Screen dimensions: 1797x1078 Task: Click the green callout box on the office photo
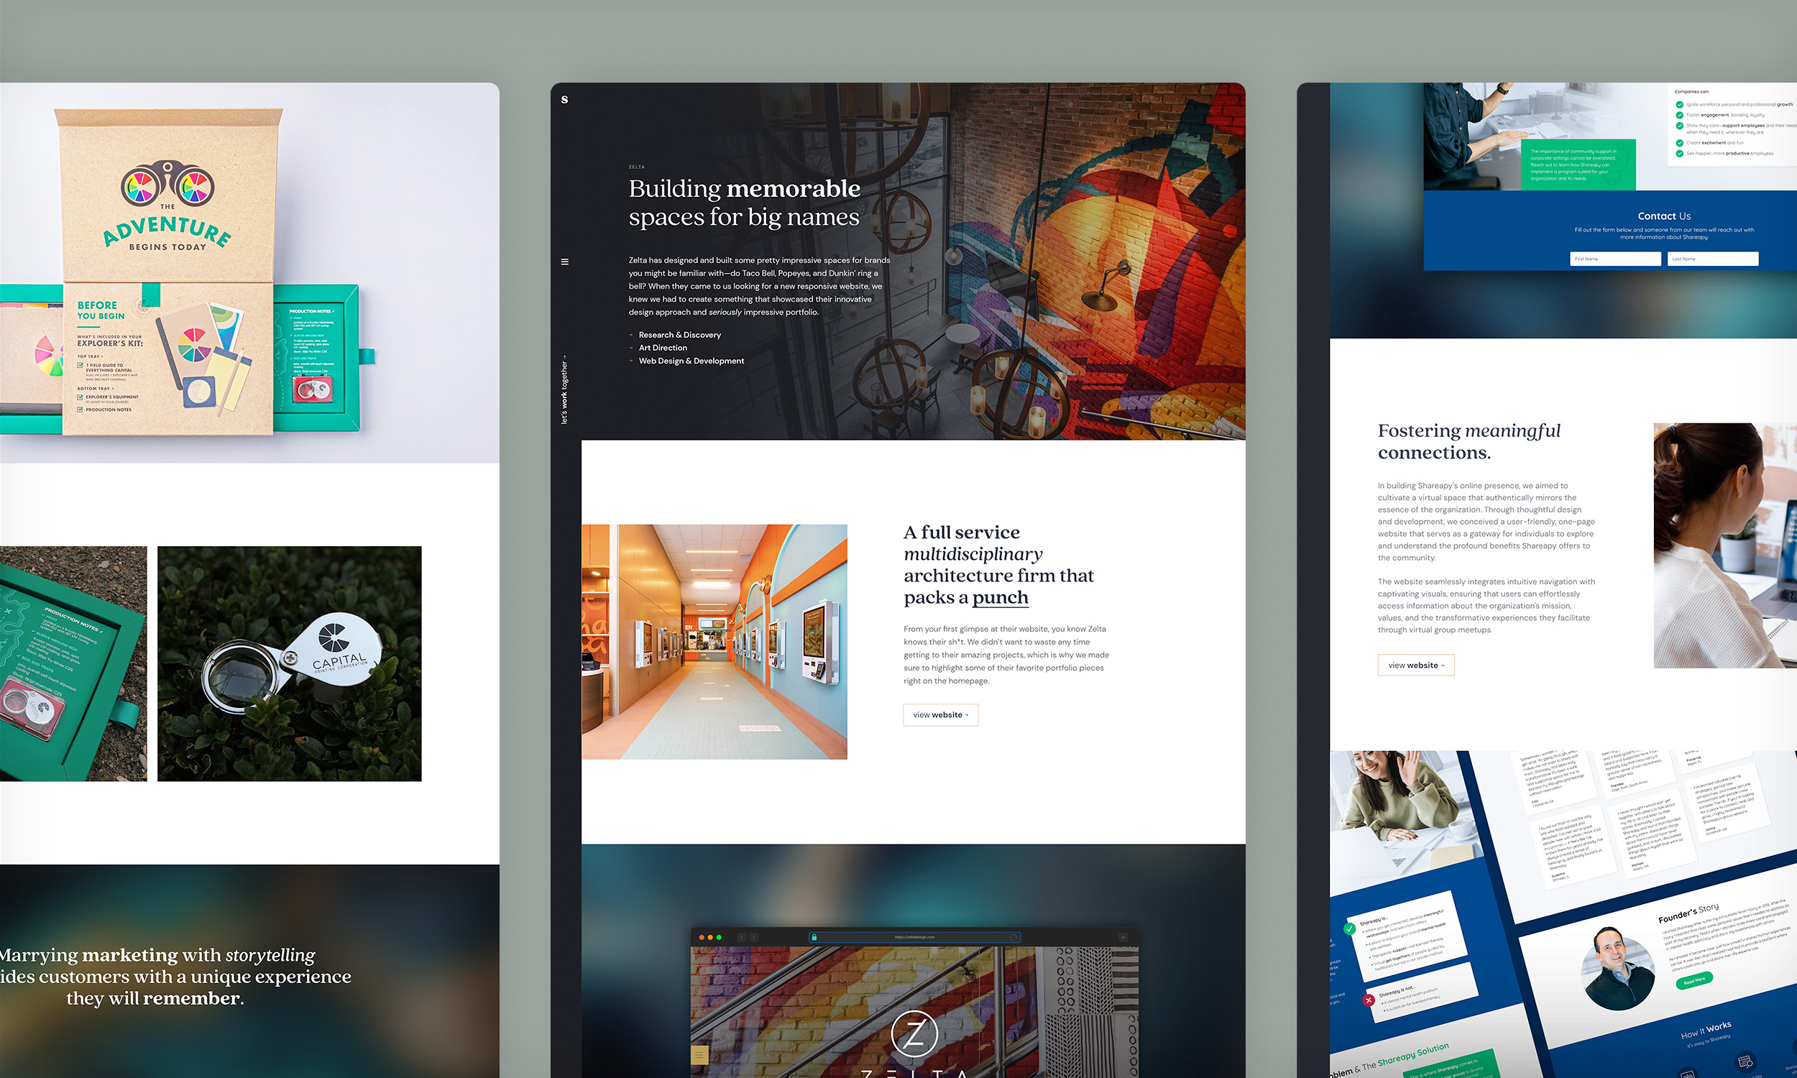click(x=1578, y=165)
